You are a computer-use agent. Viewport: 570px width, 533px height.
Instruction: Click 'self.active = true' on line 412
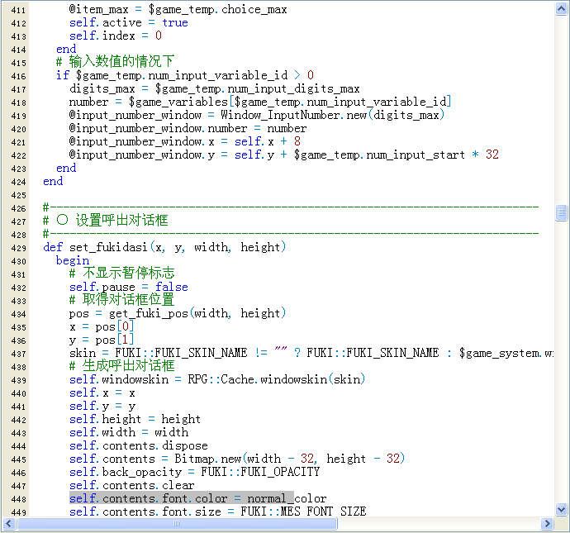tap(129, 22)
